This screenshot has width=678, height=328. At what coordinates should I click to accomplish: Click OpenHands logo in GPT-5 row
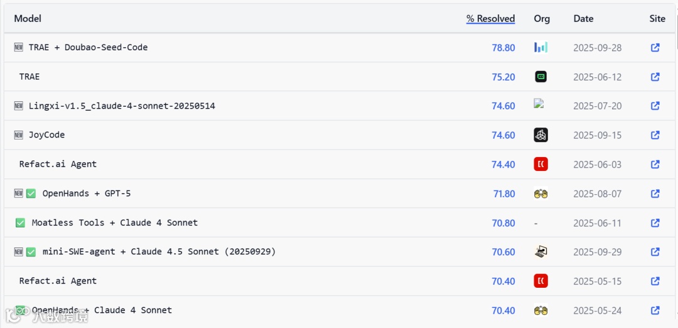541,194
